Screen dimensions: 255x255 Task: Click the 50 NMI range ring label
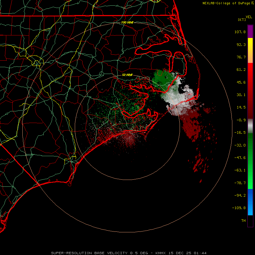(127, 75)
